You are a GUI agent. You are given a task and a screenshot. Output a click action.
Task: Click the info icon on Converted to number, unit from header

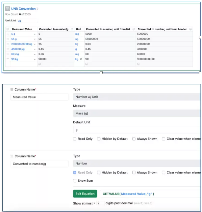(190, 29)
